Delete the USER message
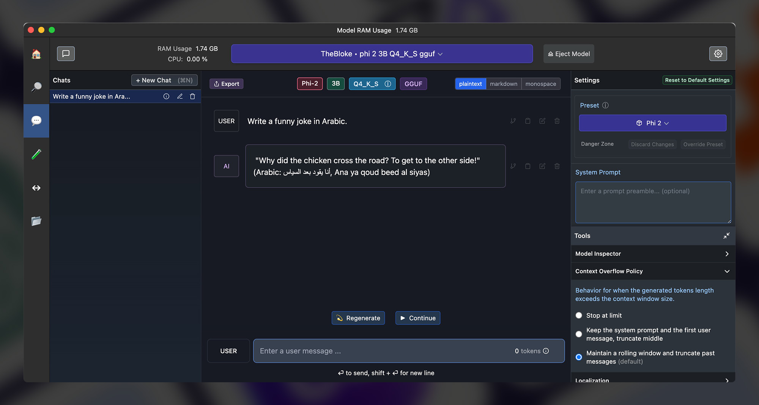The image size is (759, 405). pyautogui.click(x=557, y=121)
